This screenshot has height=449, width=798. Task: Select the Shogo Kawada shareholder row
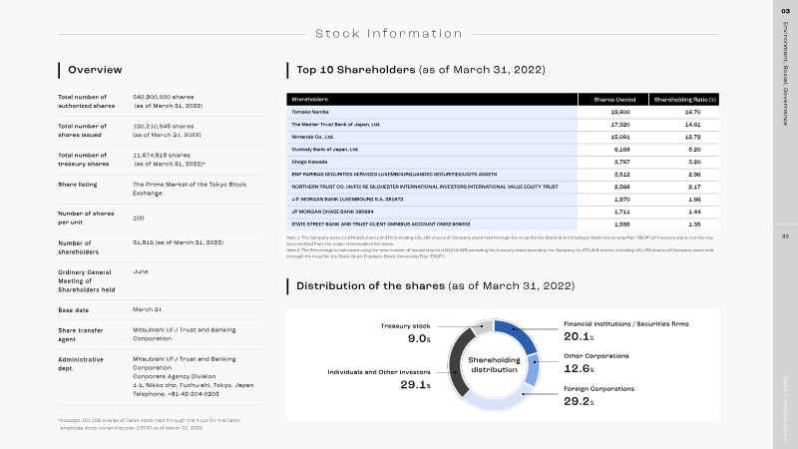coord(503,162)
